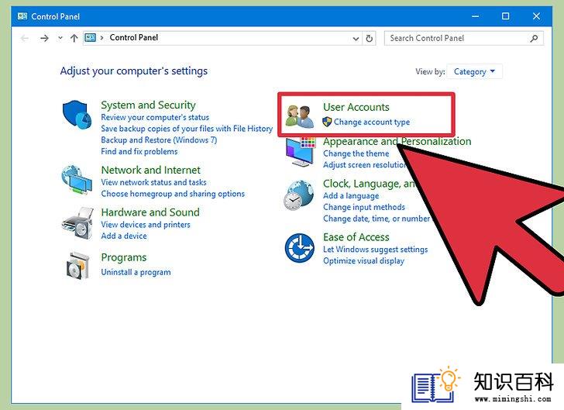Click the Add a device link
The width and height of the screenshot is (564, 410).
tap(124, 236)
